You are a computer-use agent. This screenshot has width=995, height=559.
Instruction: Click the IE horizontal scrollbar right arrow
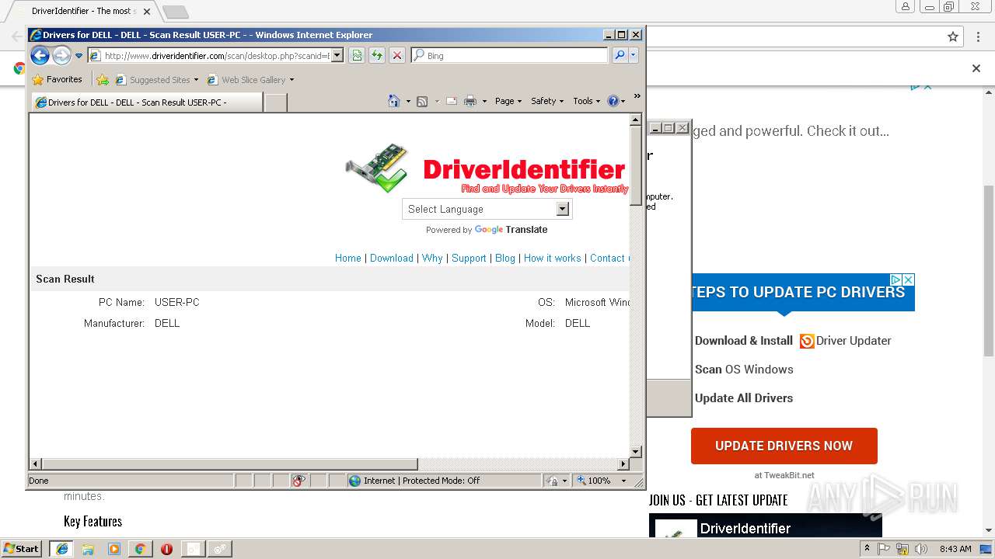click(x=623, y=464)
